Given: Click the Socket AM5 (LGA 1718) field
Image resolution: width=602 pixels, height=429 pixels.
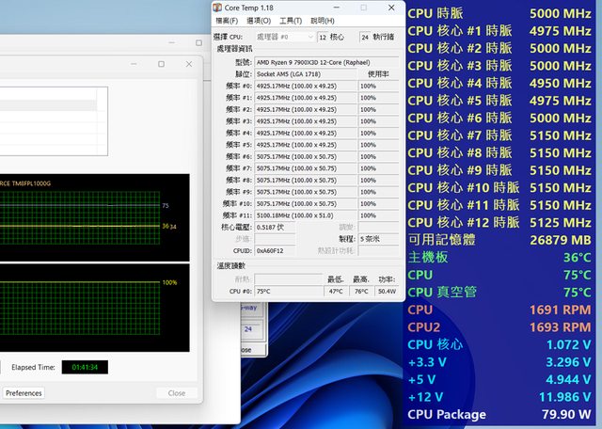Looking at the screenshot, I should click(306, 72).
